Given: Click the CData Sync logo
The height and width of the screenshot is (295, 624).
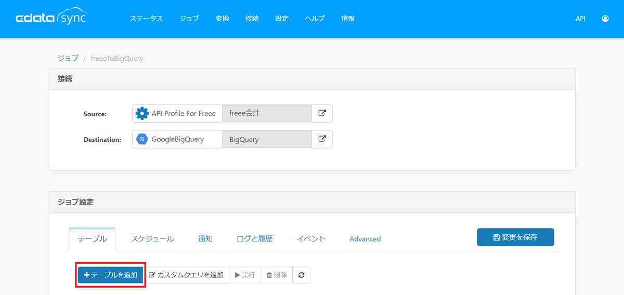Looking at the screenshot, I should [x=51, y=18].
